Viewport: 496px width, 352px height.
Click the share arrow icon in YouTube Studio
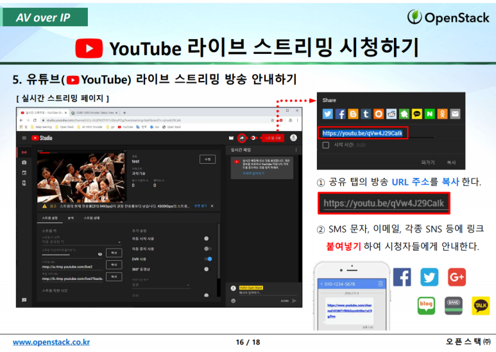pyautogui.click(x=242, y=138)
